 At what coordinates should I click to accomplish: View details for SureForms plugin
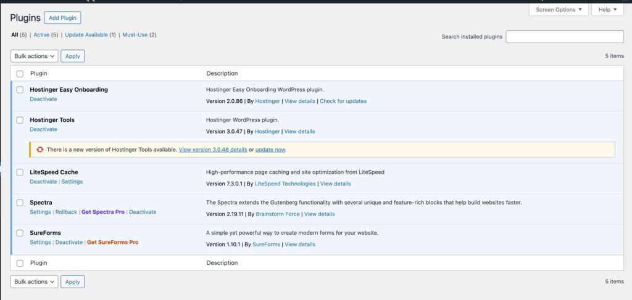300,245
